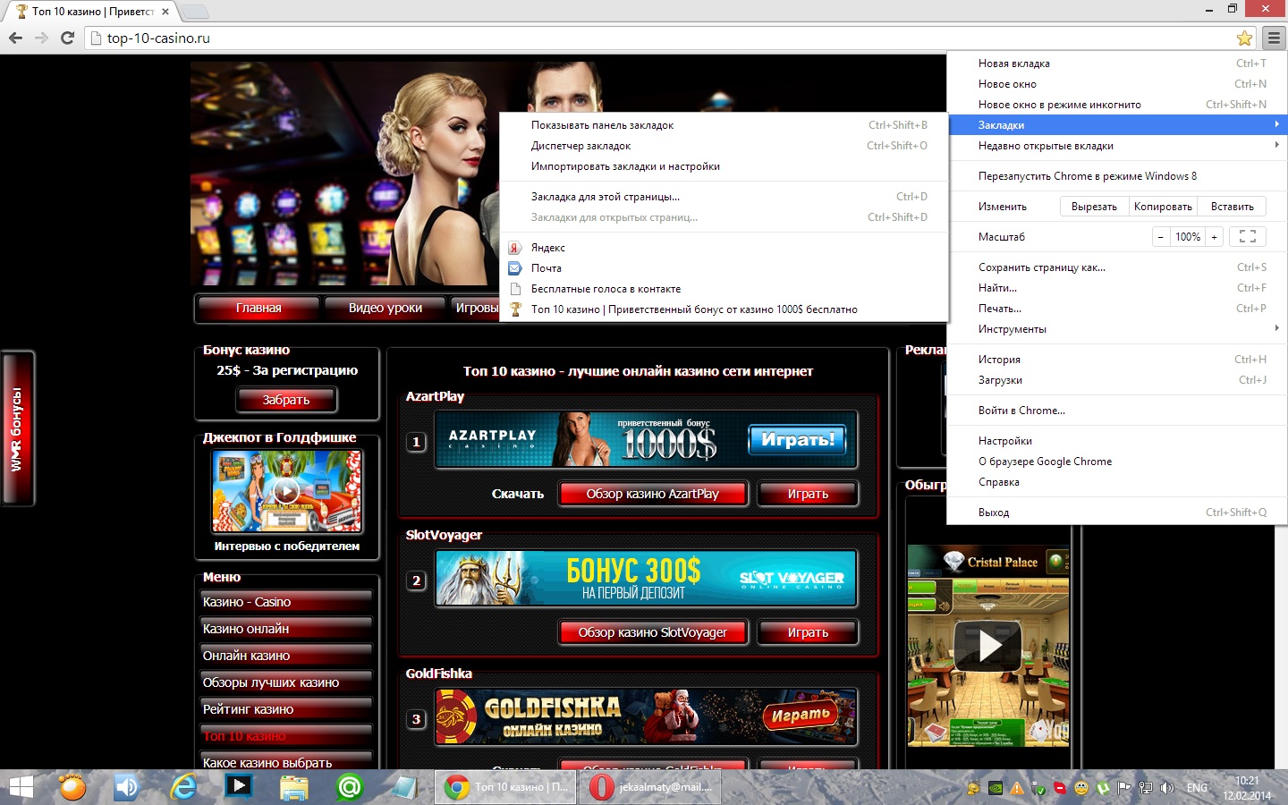Click the fullscreen icon next to zoom
This screenshot has width=1288, height=805.
coord(1248,237)
